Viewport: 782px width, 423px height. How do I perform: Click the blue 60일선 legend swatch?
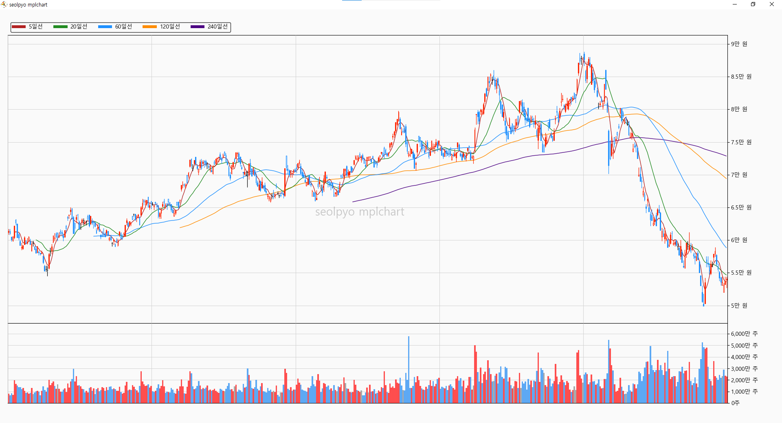tap(105, 27)
